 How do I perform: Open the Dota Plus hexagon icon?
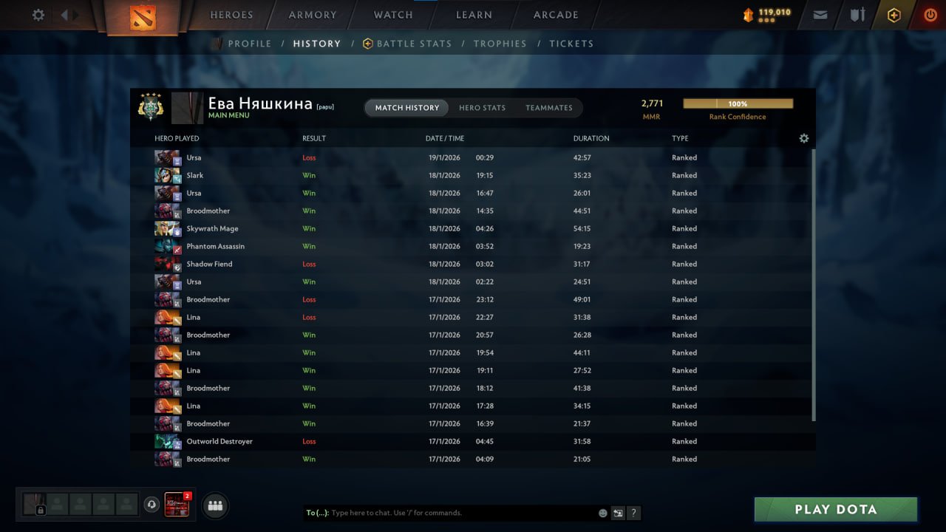pyautogui.click(x=894, y=15)
